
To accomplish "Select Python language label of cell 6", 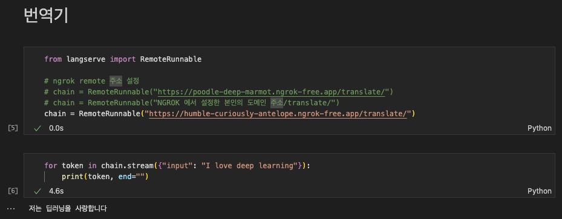I will click(x=540, y=191).
